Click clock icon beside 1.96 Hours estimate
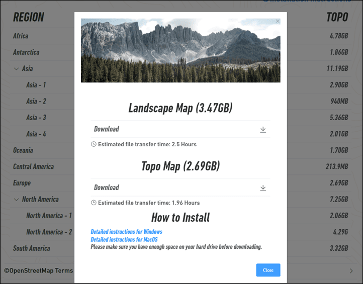This screenshot has width=363, height=284. (94, 203)
